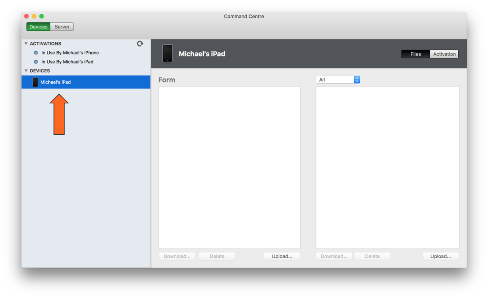Click the Michael's iPad device icon in the header

[x=167, y=54]
